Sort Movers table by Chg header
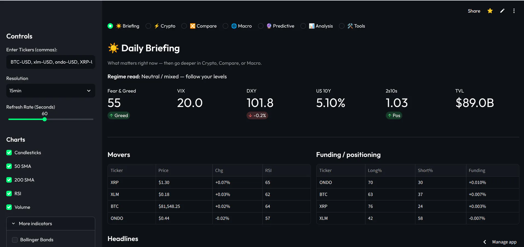This screenshot has width=524, height=247. click(x=238, y=170)
